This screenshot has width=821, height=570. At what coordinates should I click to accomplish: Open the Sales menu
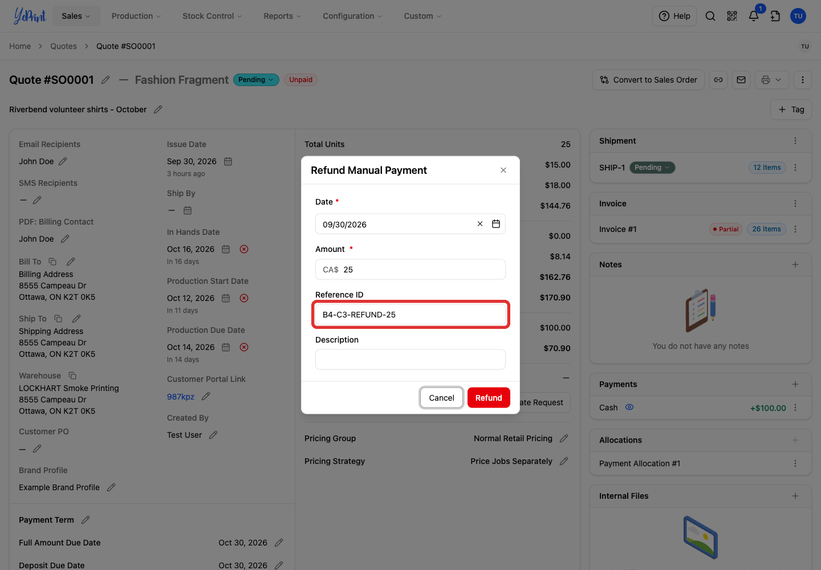76,16
